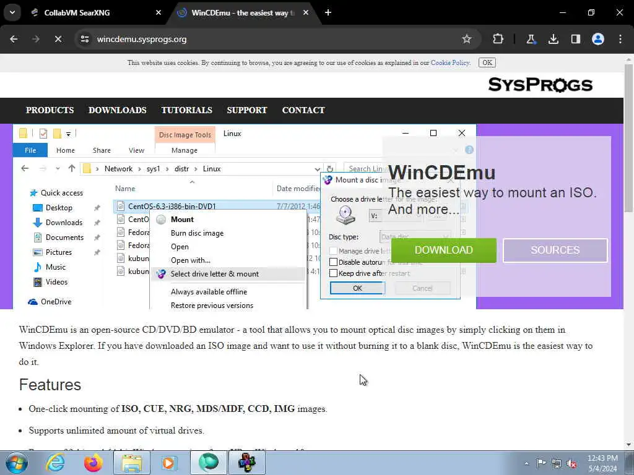Open the DOWNLOADS menu

pos(117,110)
